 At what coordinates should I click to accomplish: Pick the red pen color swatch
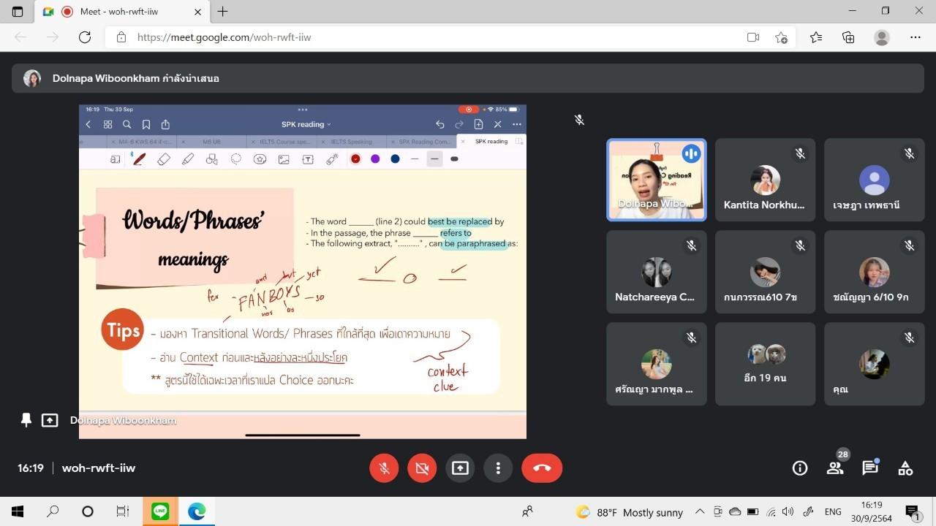355,159
